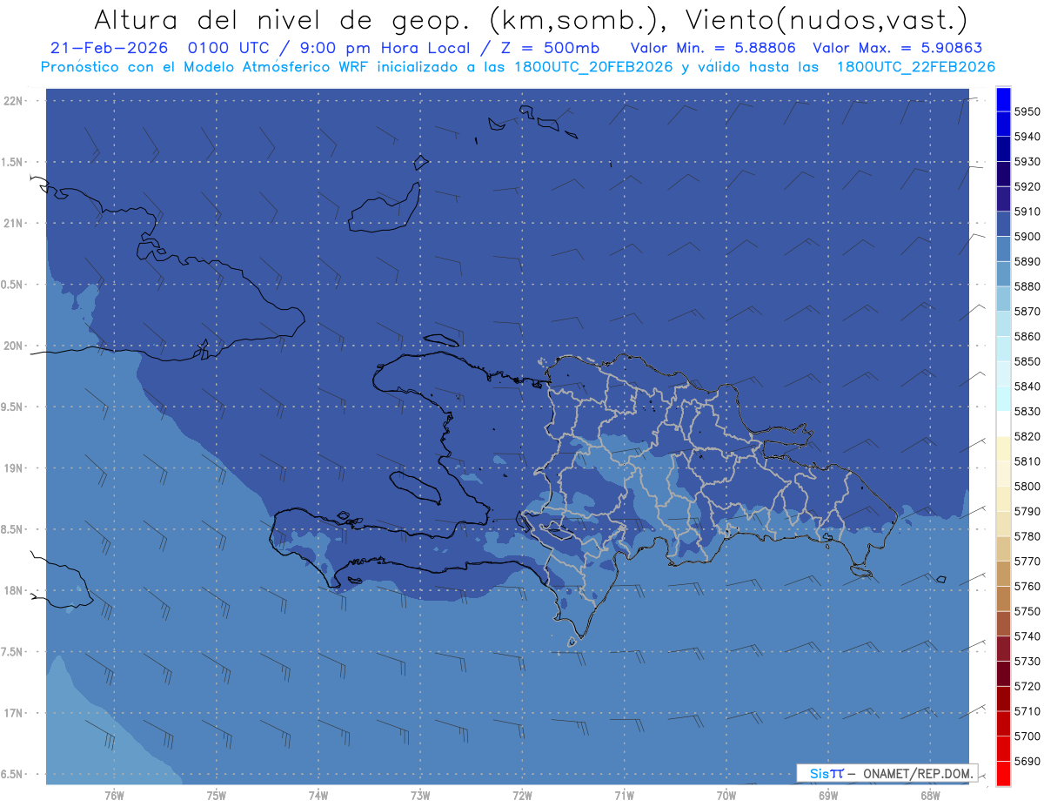The height and width of the screenshot is (807, 1044).
Task: Click the SisTT ONAMET/REP.DOM. logo box
Action: (x=887, y=773)
